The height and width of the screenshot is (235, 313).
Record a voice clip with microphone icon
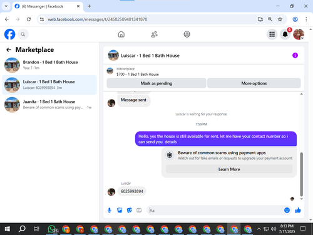point(110,211)
